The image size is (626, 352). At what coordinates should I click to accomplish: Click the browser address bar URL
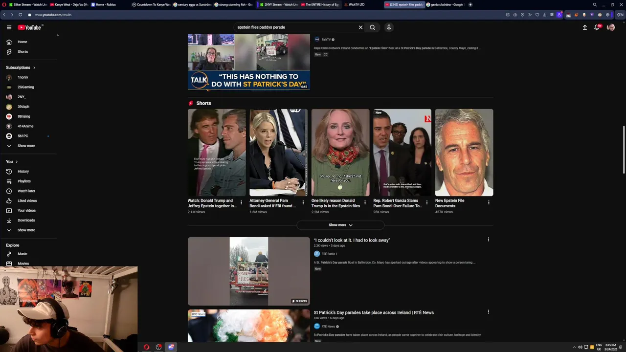pyautogui.click(x=53, y=15)
